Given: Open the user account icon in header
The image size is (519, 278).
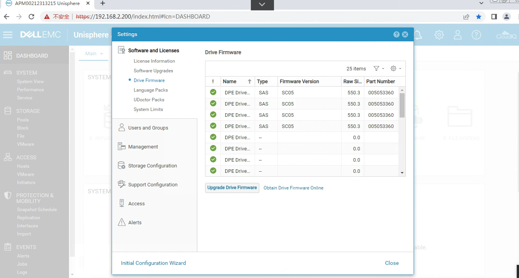Looking at the screenshot, I should point(458,35).
